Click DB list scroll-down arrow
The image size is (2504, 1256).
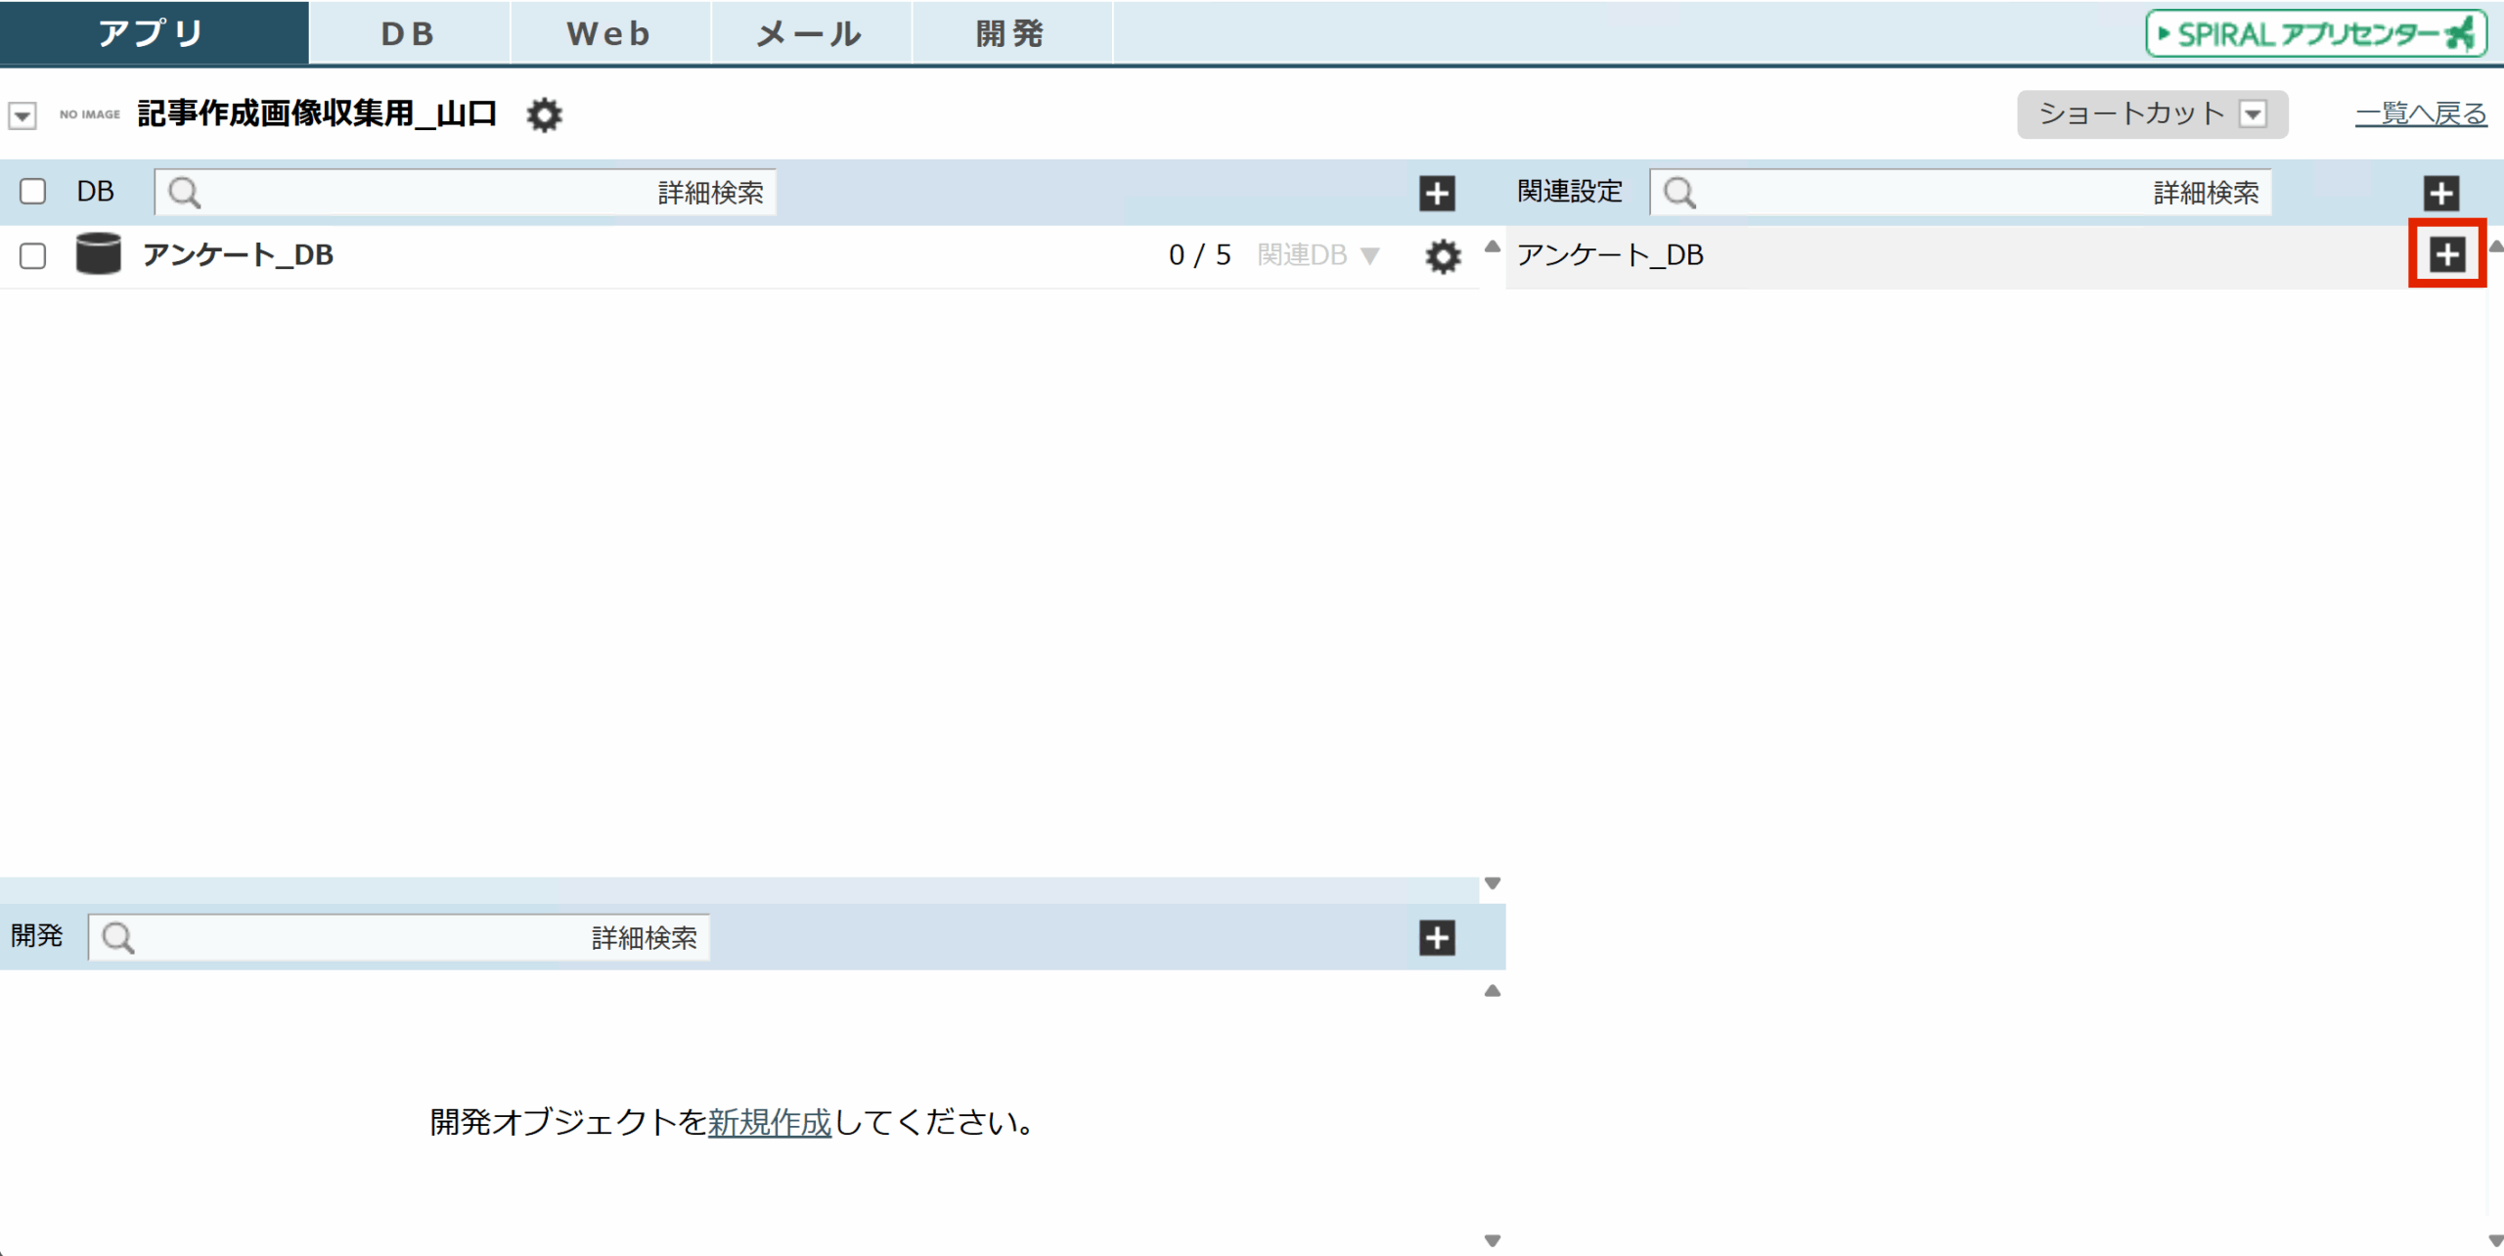pos(1493,883)
